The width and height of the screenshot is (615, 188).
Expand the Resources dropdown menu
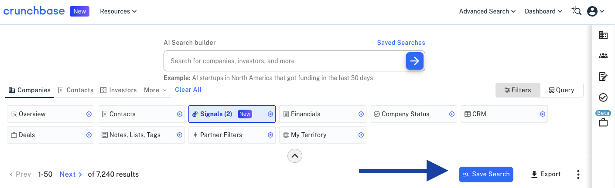118,11
